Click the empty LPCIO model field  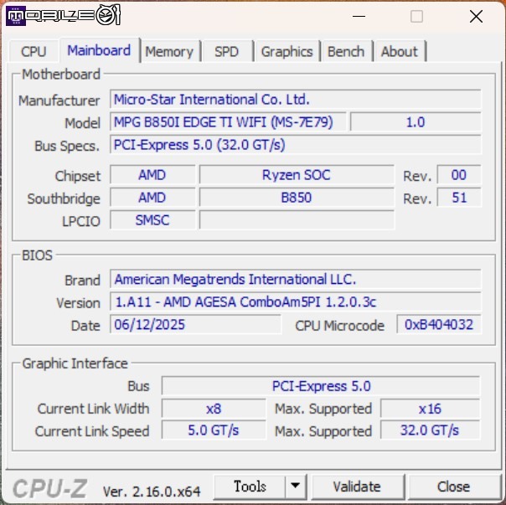click(297, 220)
